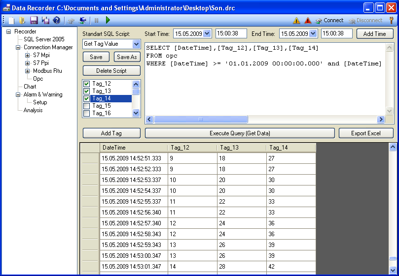
Task: Click the Save All double-floppy icon
Action: (x=45, y=20)
